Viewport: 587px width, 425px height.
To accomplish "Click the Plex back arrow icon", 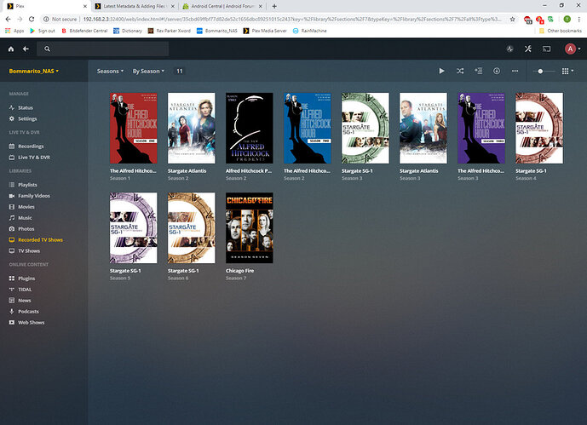I will pos(26,49).
